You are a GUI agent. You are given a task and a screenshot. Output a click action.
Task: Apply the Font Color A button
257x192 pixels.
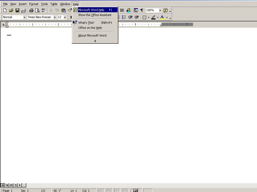(162, 17)
